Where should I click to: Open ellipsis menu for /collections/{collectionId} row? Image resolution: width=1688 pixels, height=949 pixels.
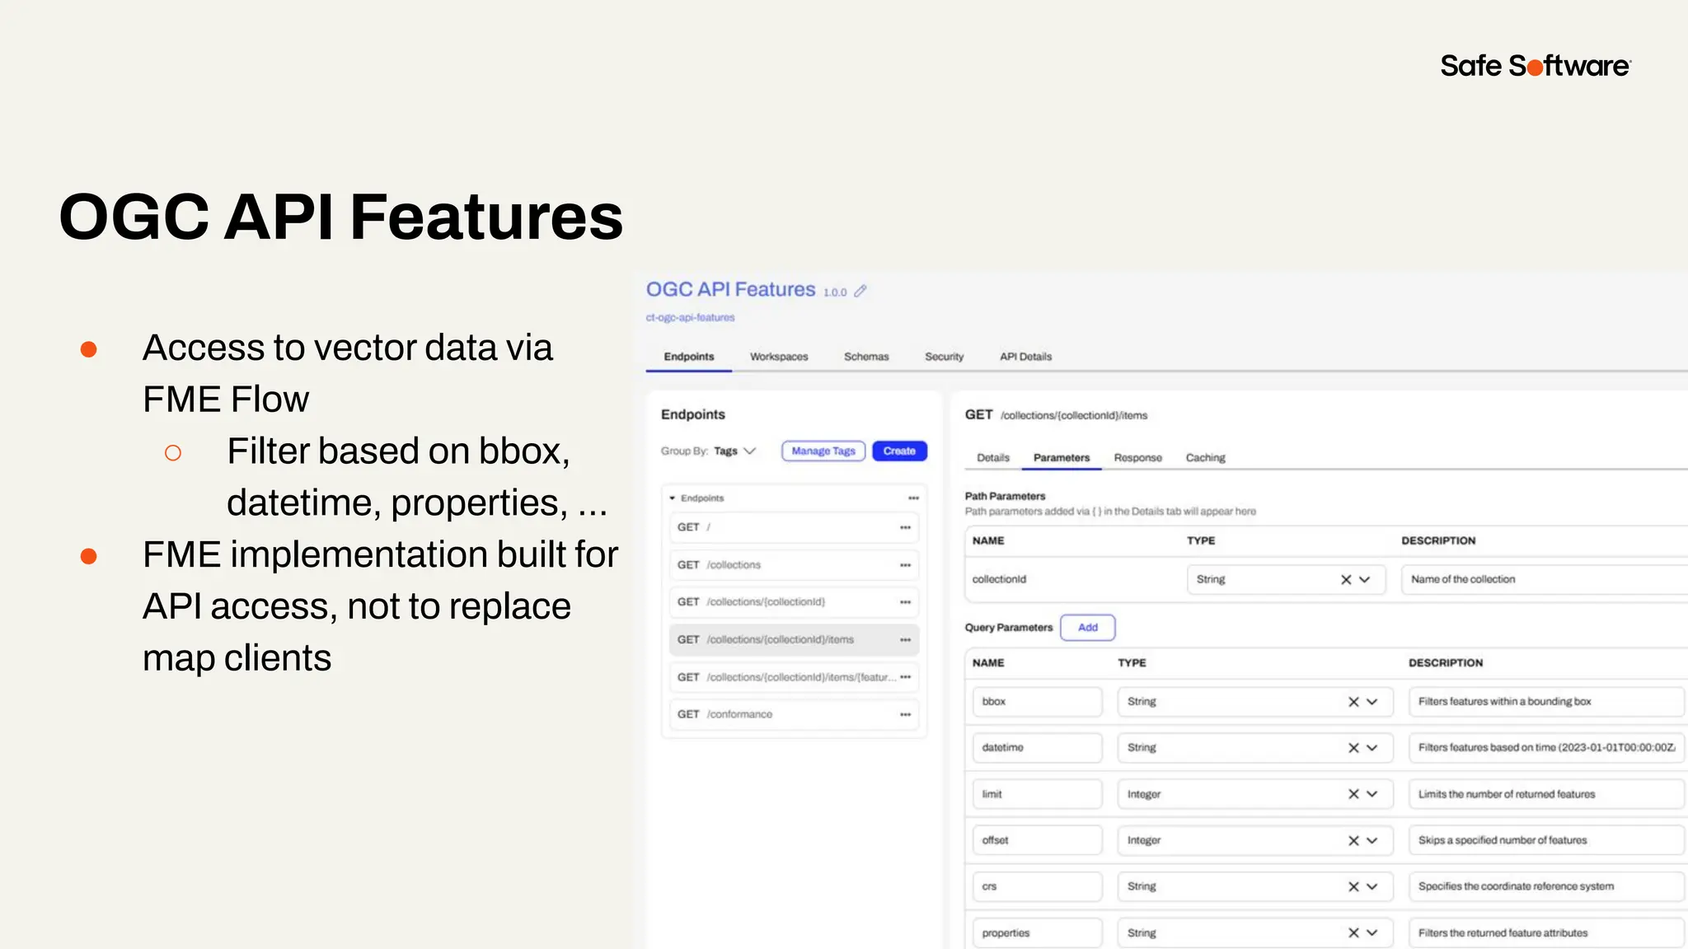[905, 602]
